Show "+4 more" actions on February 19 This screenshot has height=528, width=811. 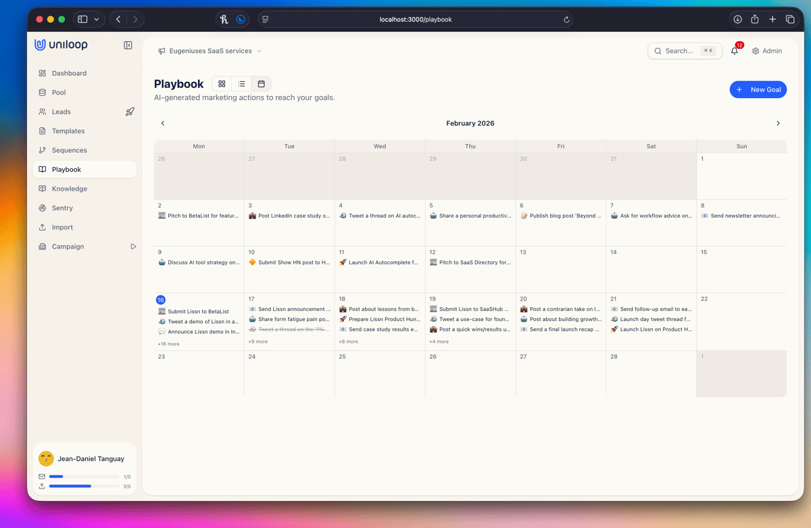pos(439,341)
